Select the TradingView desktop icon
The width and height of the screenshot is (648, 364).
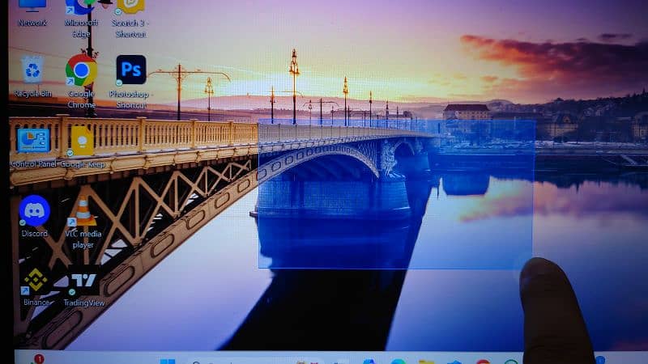(x=83, y=281)
